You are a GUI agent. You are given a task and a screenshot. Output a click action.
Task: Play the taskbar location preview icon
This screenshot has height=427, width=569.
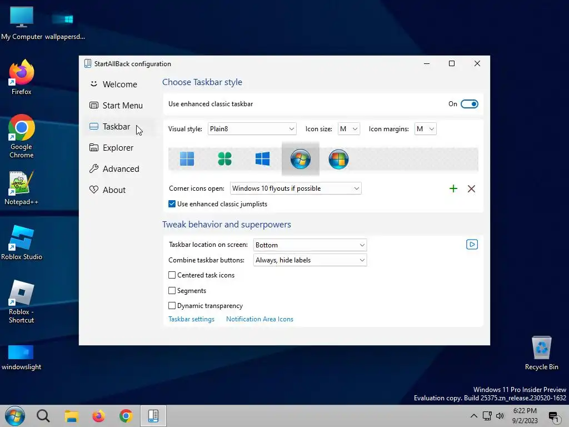click(x=472, y=245)
